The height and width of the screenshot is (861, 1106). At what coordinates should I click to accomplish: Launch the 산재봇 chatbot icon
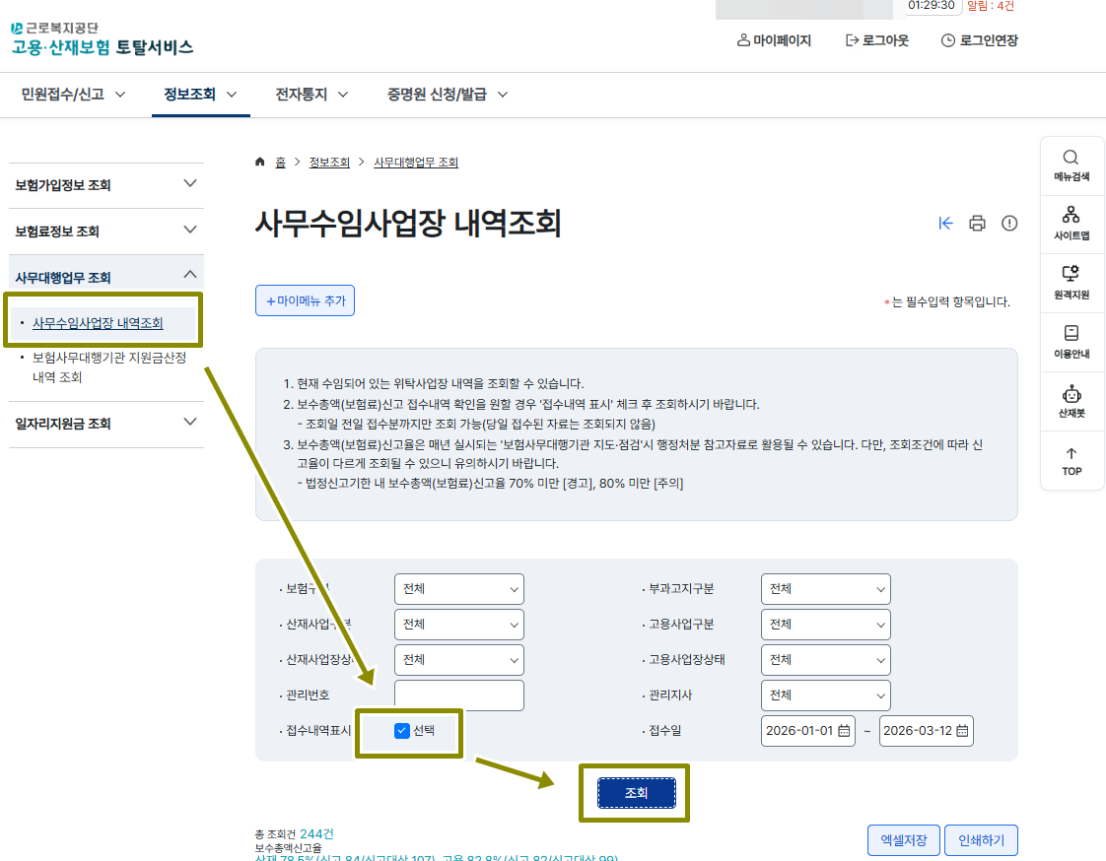click(x=1071, y=401)
